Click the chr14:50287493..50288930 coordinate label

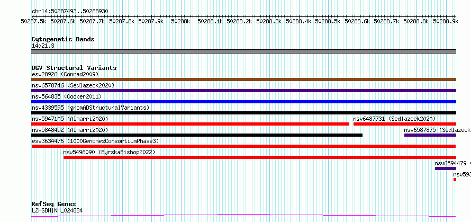[70, 12]
